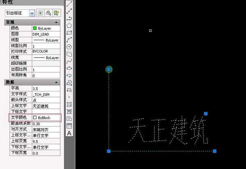Select the Hatch tool

(69, 105)
